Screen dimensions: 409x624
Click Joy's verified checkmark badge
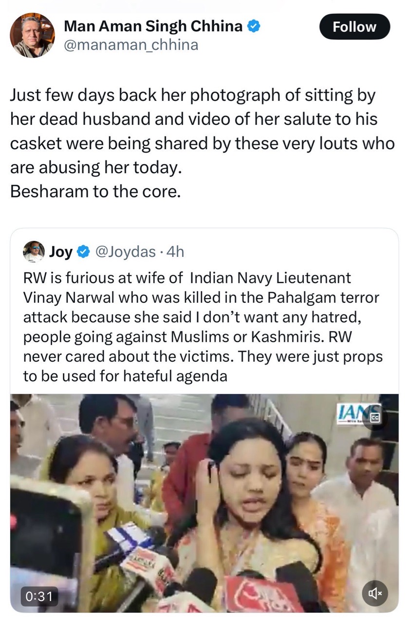(x=84, y=252)
